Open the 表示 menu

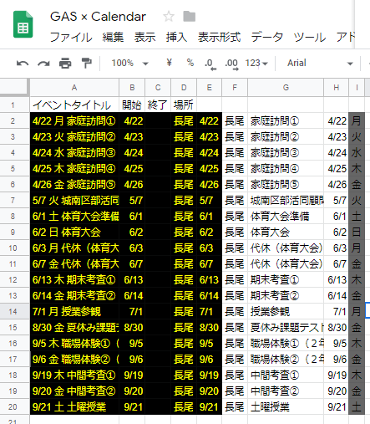[144, 37]
